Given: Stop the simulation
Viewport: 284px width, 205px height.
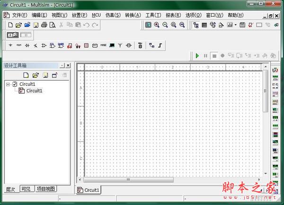Looking at the screenshot, I should pyautogui.click(x=214, y=56).
